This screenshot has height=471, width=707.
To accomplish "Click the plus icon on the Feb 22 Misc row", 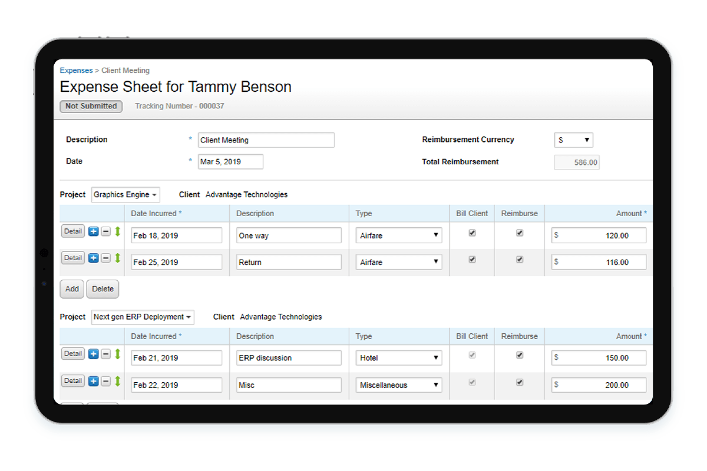I will [93, 381].
